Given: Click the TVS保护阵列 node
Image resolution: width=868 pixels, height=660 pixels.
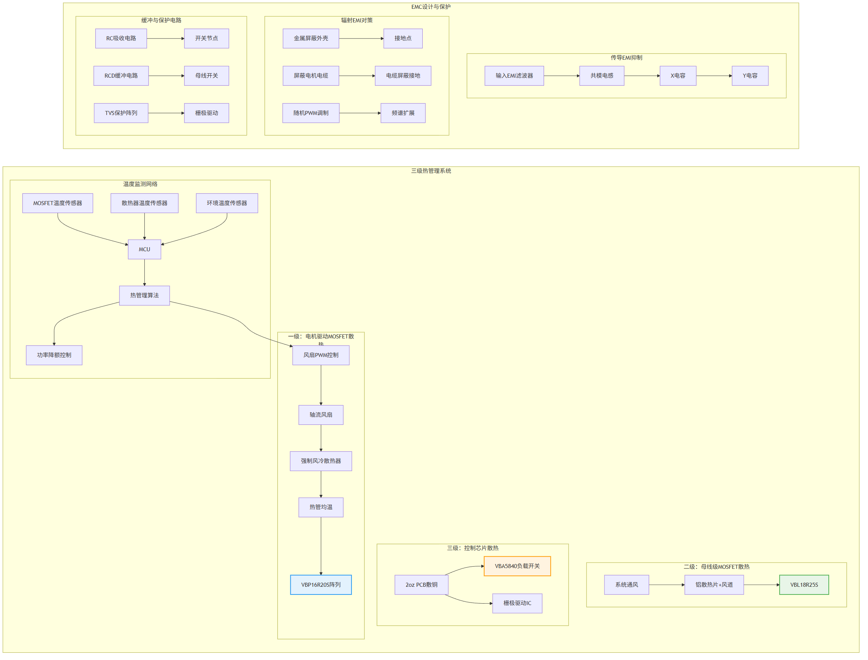Looking at the screenshot, I should coord(122,114).
